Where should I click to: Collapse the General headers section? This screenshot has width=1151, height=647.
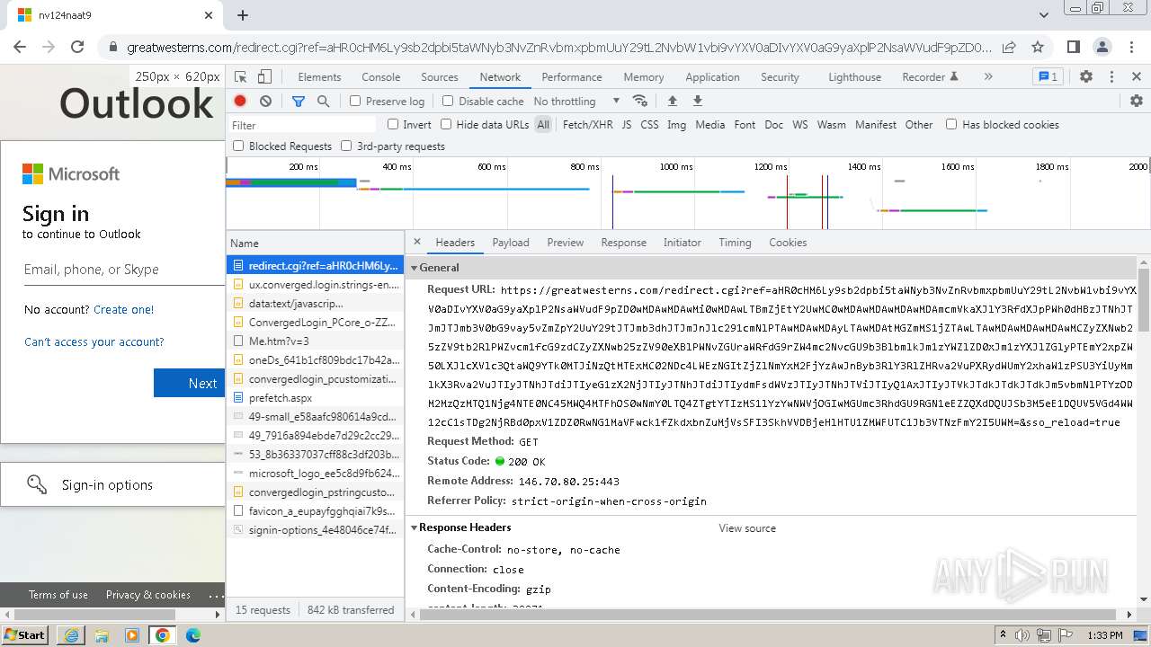pos(415,268)
